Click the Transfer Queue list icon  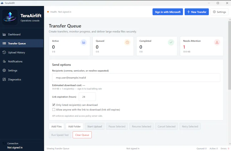4,44
